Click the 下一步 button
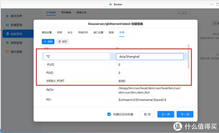219x133 pixels. click(185, 114)
